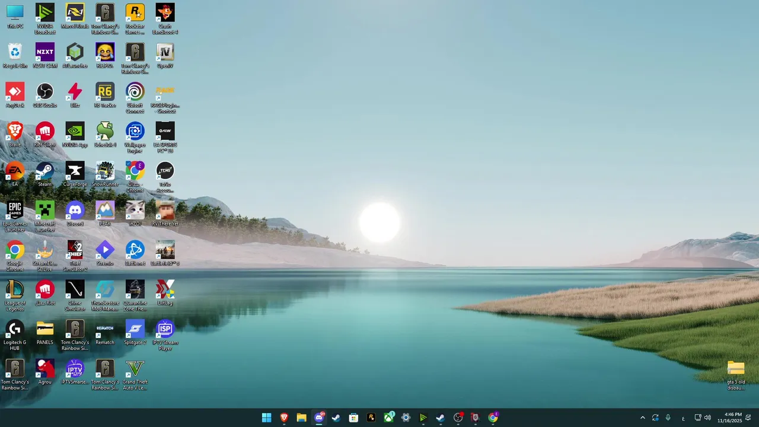
Task: Launch Wallpaper Engine shortcut
Action: tap(135, 138)
